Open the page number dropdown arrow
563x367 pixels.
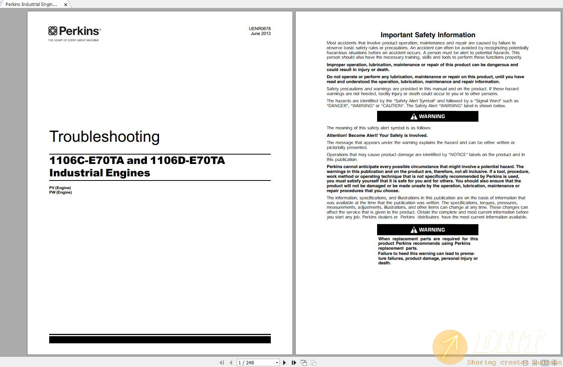[x=277, y=363]
